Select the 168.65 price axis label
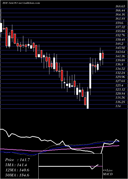 120,6
